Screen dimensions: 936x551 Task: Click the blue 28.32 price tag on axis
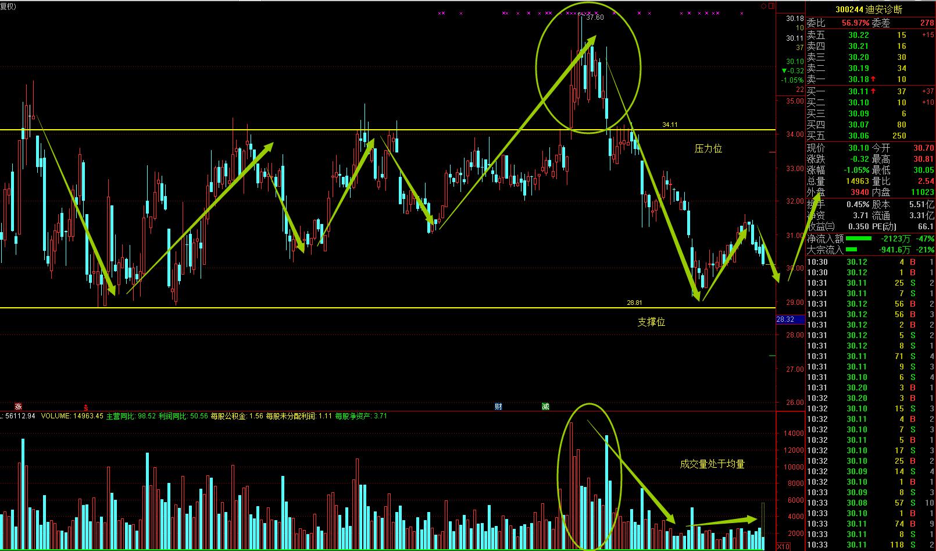click(791, 319)
